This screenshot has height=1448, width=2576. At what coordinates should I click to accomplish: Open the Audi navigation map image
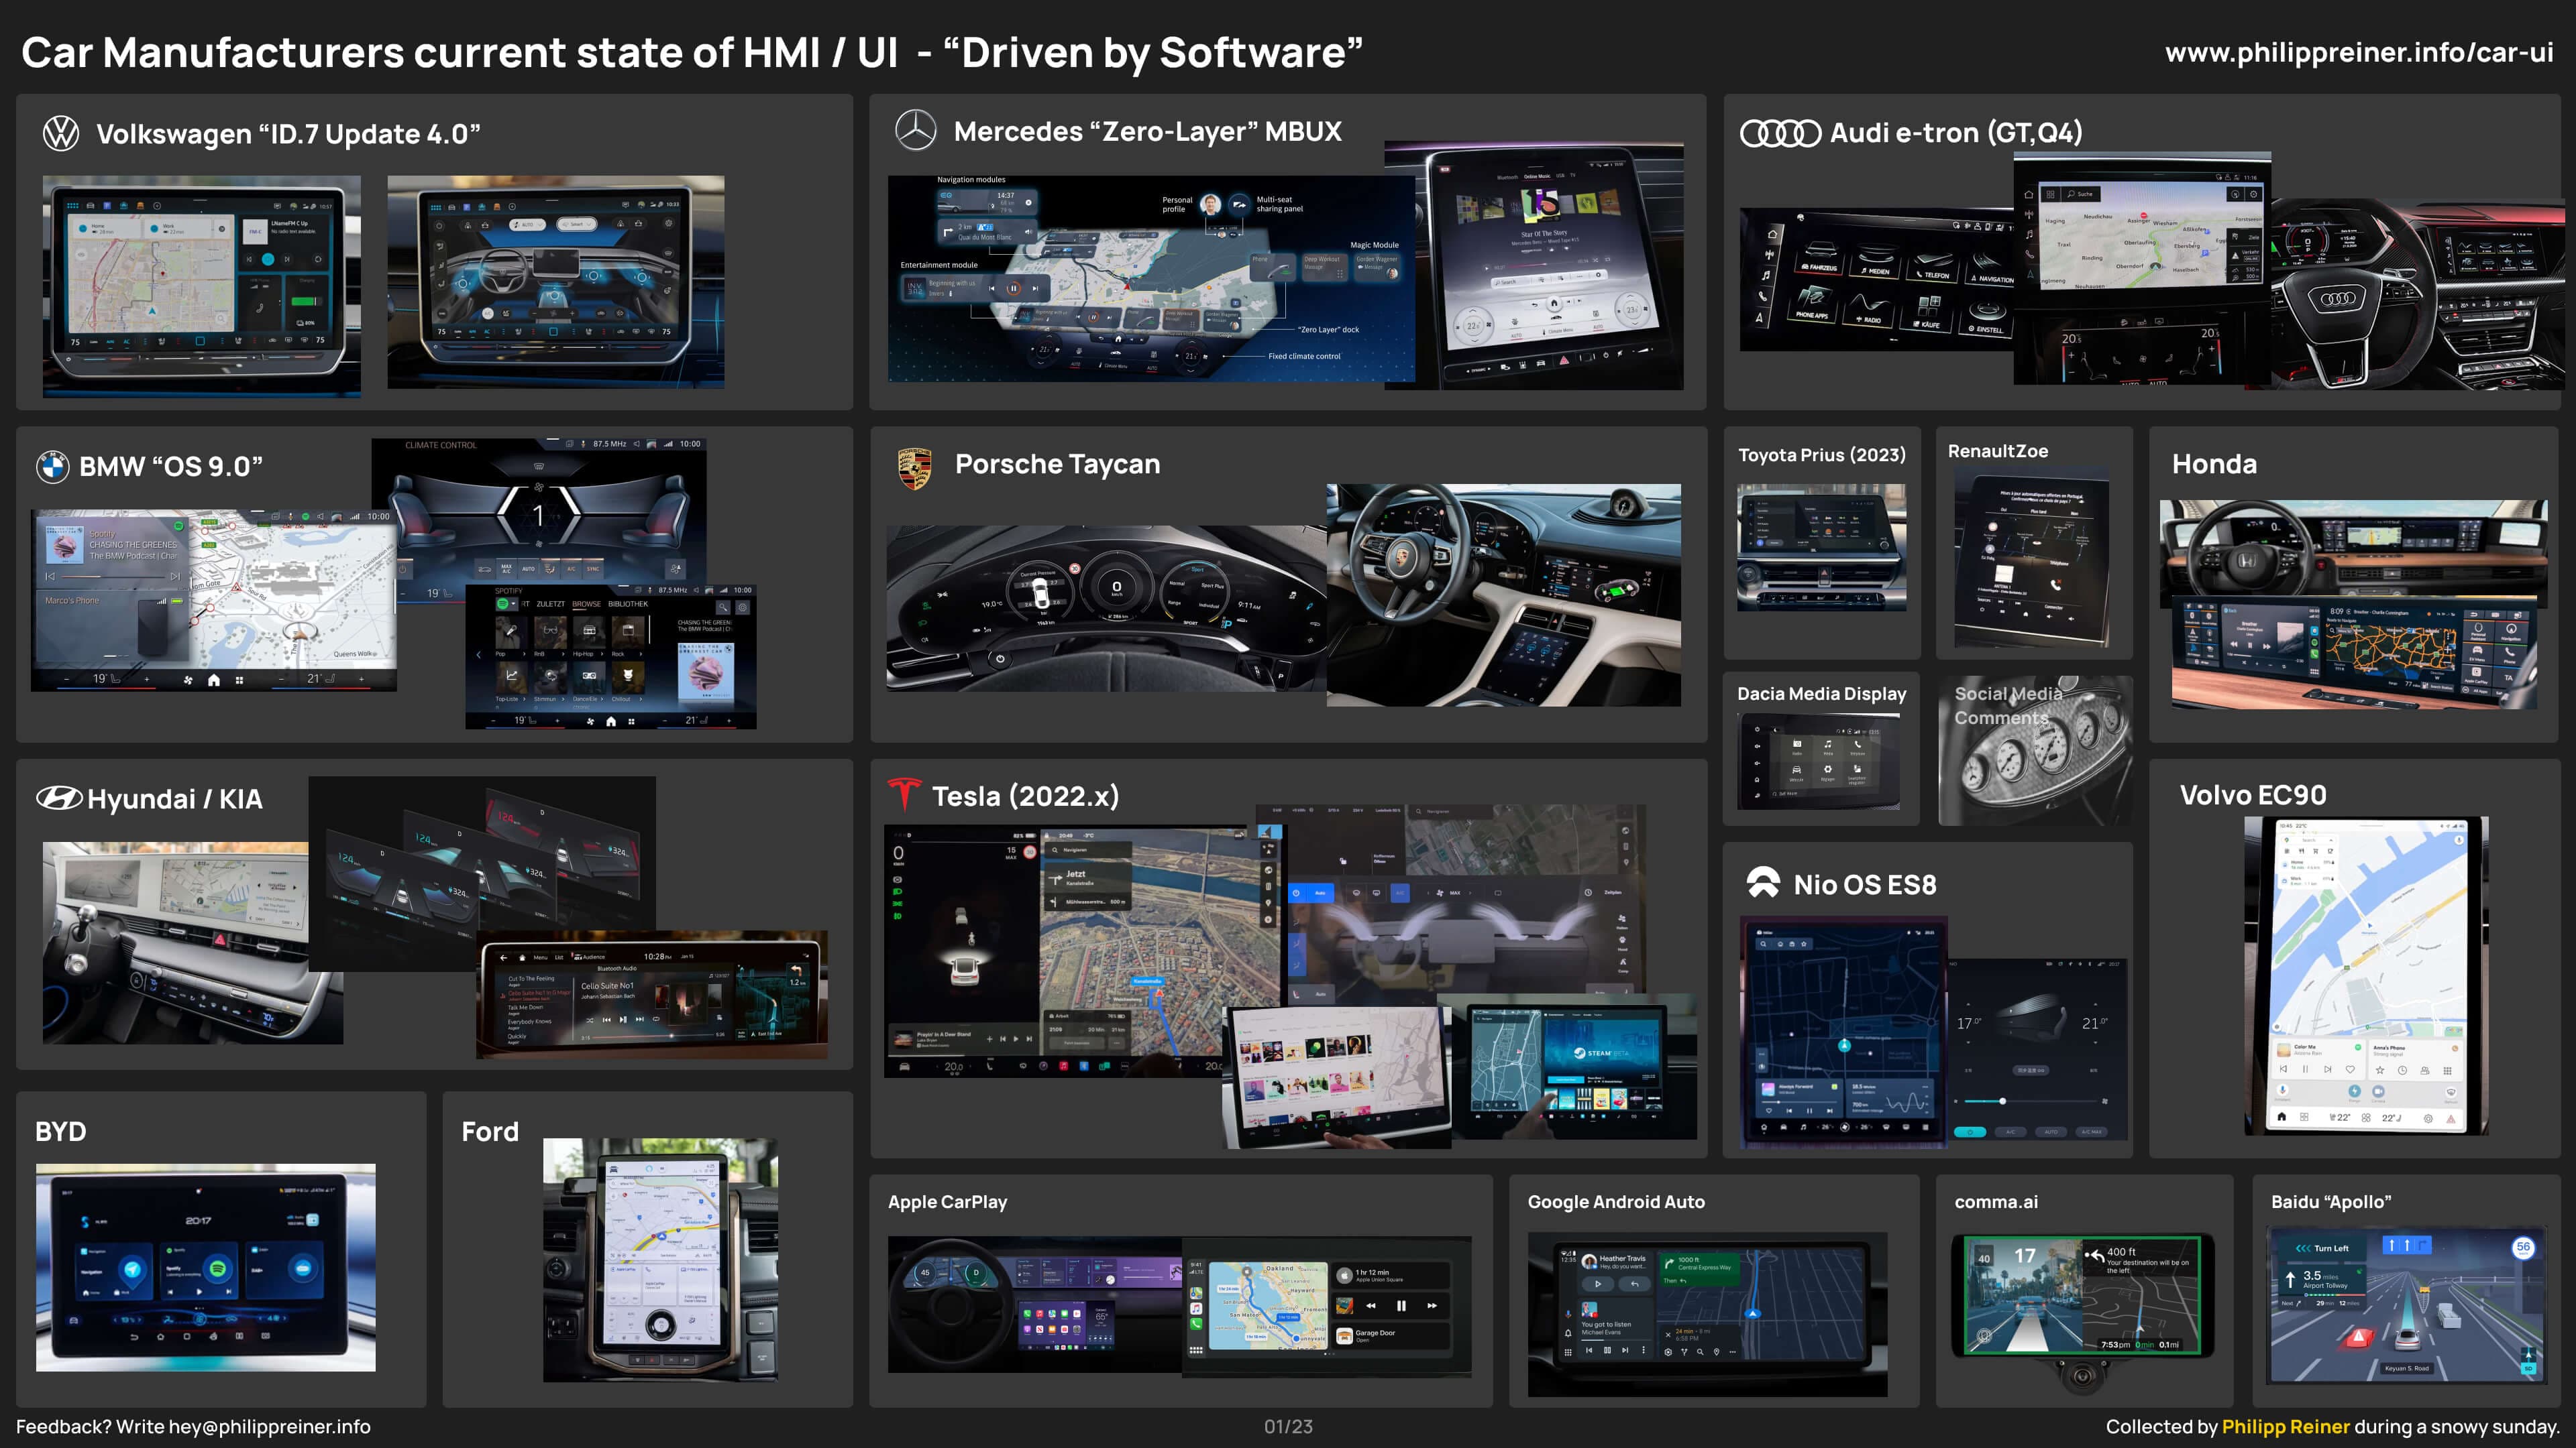pos(2143,269)
